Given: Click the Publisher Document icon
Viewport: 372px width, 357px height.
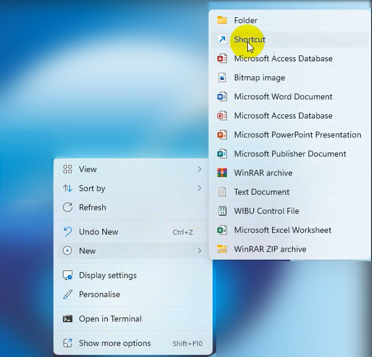Looking at the screenshot, I should (x=222, y=154).
